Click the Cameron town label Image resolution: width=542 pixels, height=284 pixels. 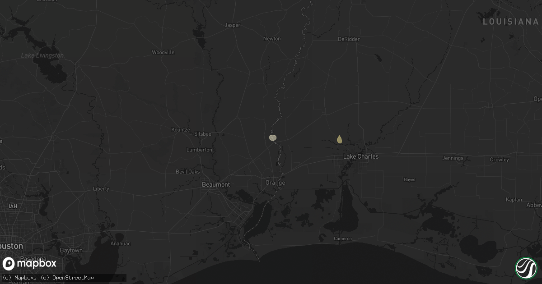(x=342, y=238)
